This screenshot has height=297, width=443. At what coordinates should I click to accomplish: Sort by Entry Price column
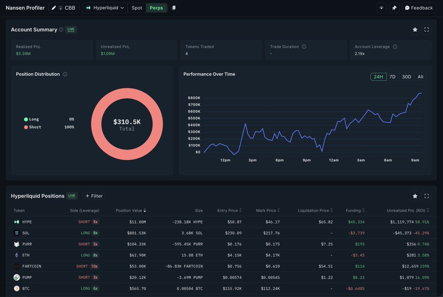tap(230, 211)
